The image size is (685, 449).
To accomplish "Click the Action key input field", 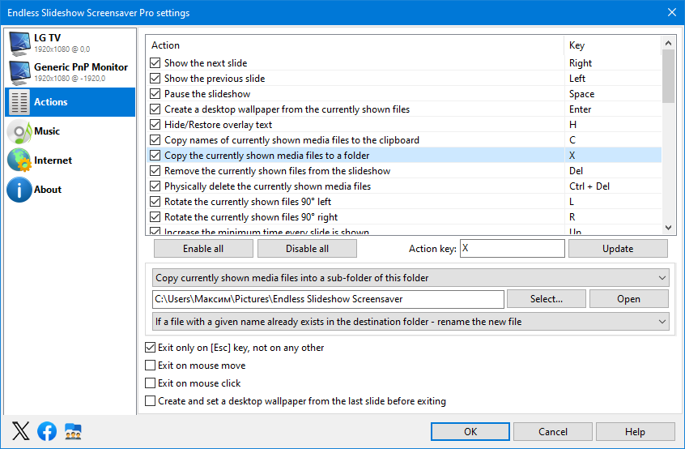I will [513, 248].
